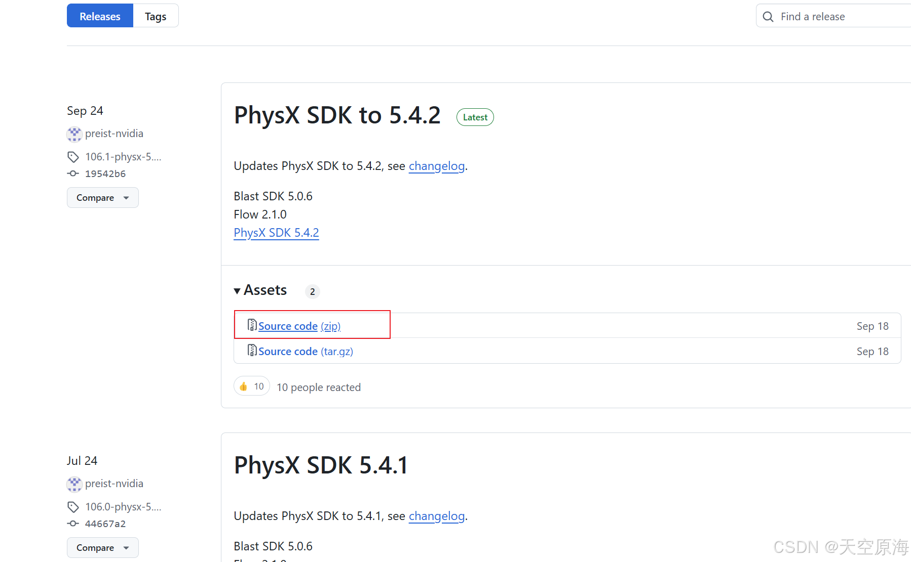Download Source code (tar.gz)
The width and height of the screenshot is (911, 562).
pos(306,352)
